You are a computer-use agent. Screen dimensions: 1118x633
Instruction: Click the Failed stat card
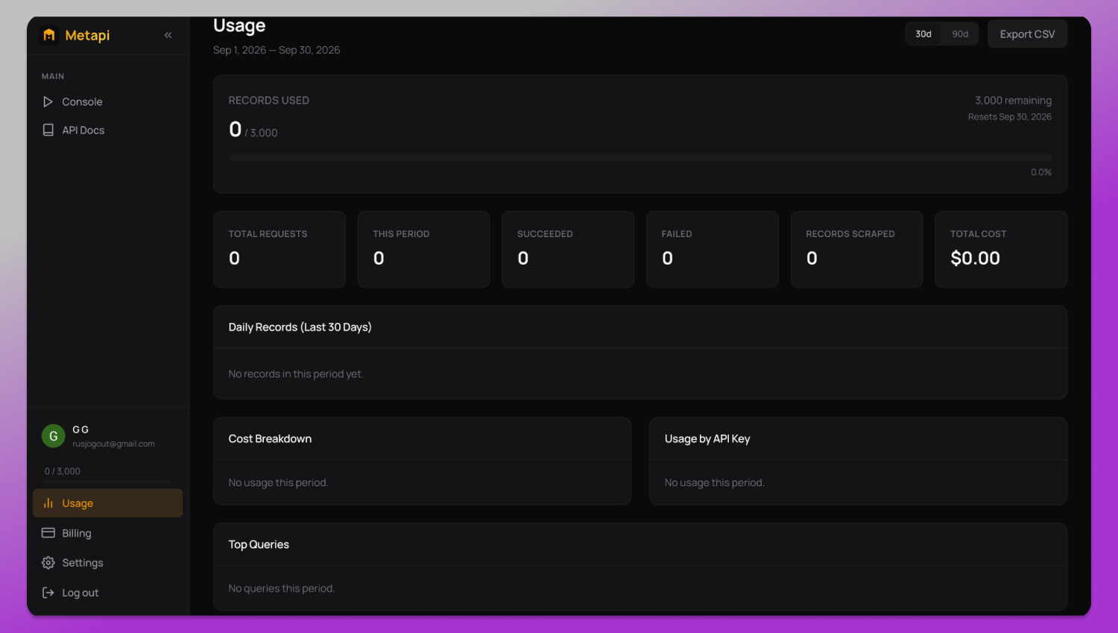tap(713, 249)
